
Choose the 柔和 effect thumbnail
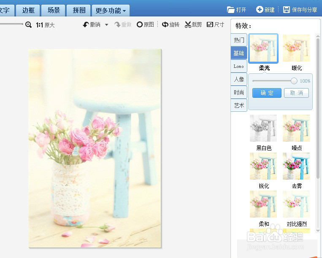[263, 204]
